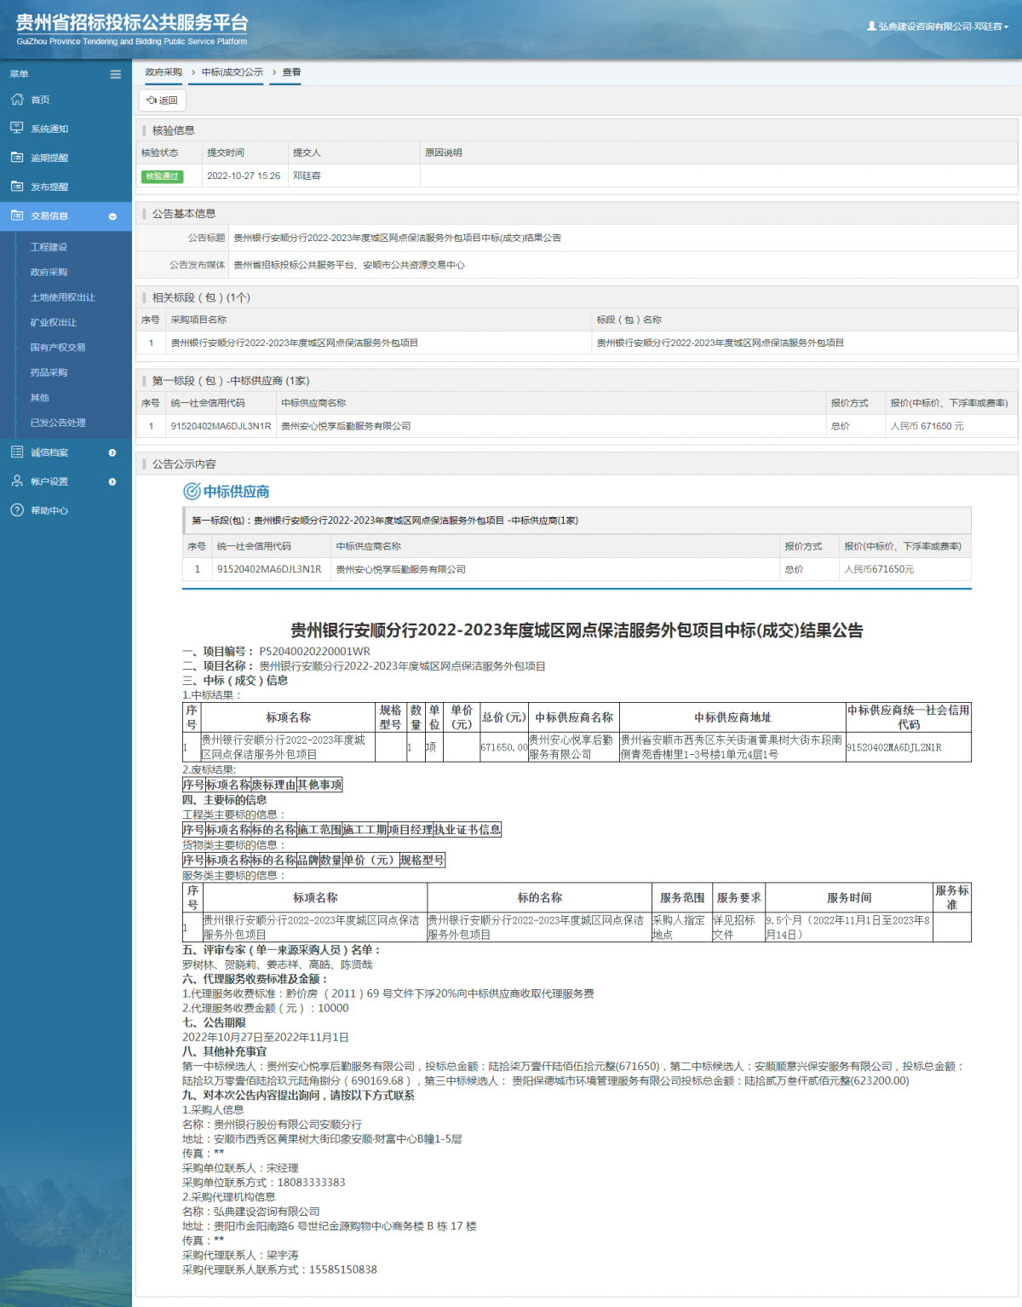Click the 采购代理联系人：梁宇涛 line

pyautogui.click(x=240, y=1255)
